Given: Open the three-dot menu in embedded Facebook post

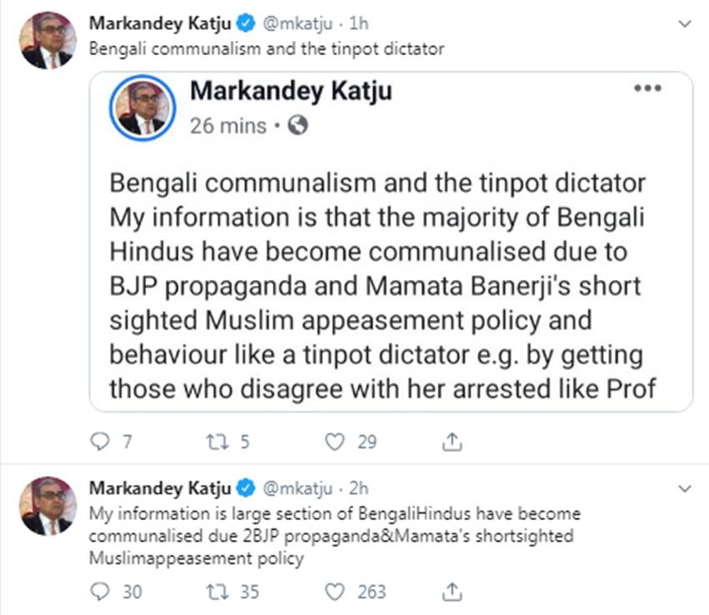Looking at the screenshot, I should [x=647, y=89].
